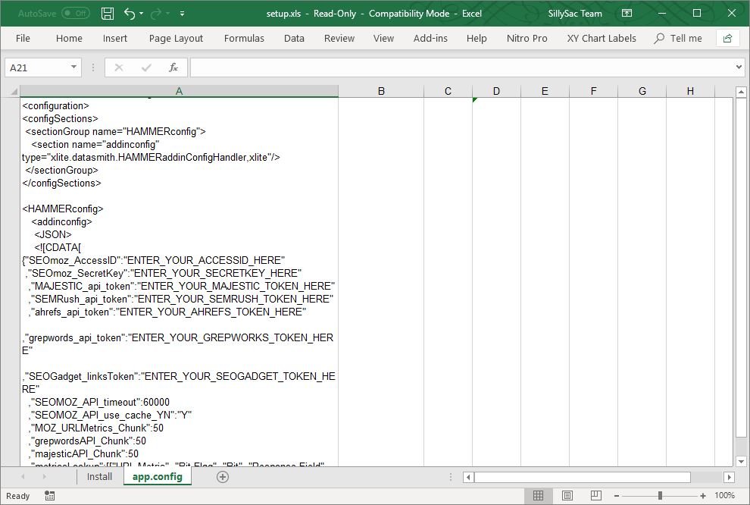This screenshot has width=750, height=505.
Task: Click the zoom slider handle
Action: pos(660,496)
